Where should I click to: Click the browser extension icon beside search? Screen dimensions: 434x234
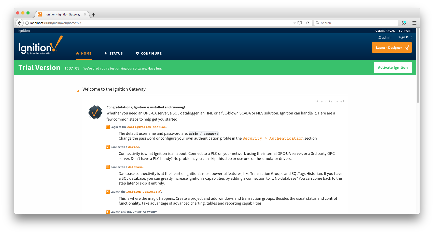point(404,23)
